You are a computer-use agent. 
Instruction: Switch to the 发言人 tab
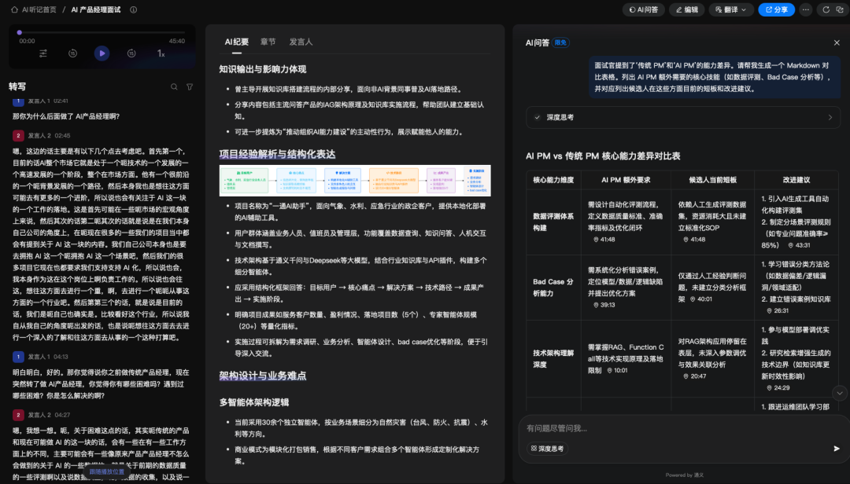pyautogui.click(x=301, y=42)
